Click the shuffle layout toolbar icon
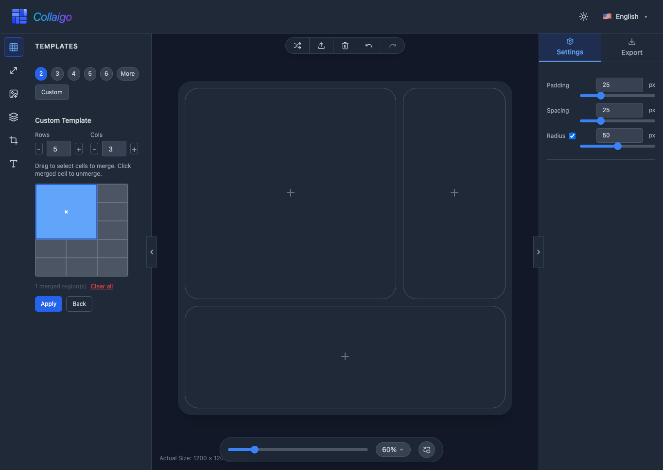 pyautogui.click(x=297, y=46)
